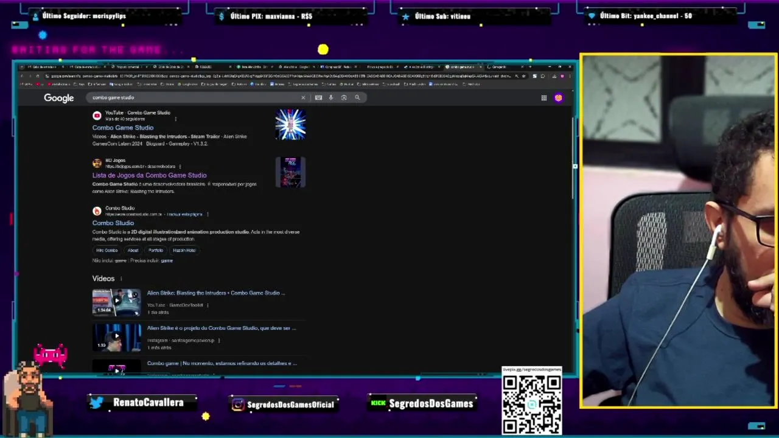Play the second video thumbnail with blue curtains
This screenshot has width=779, height=438.
point(116,338)
